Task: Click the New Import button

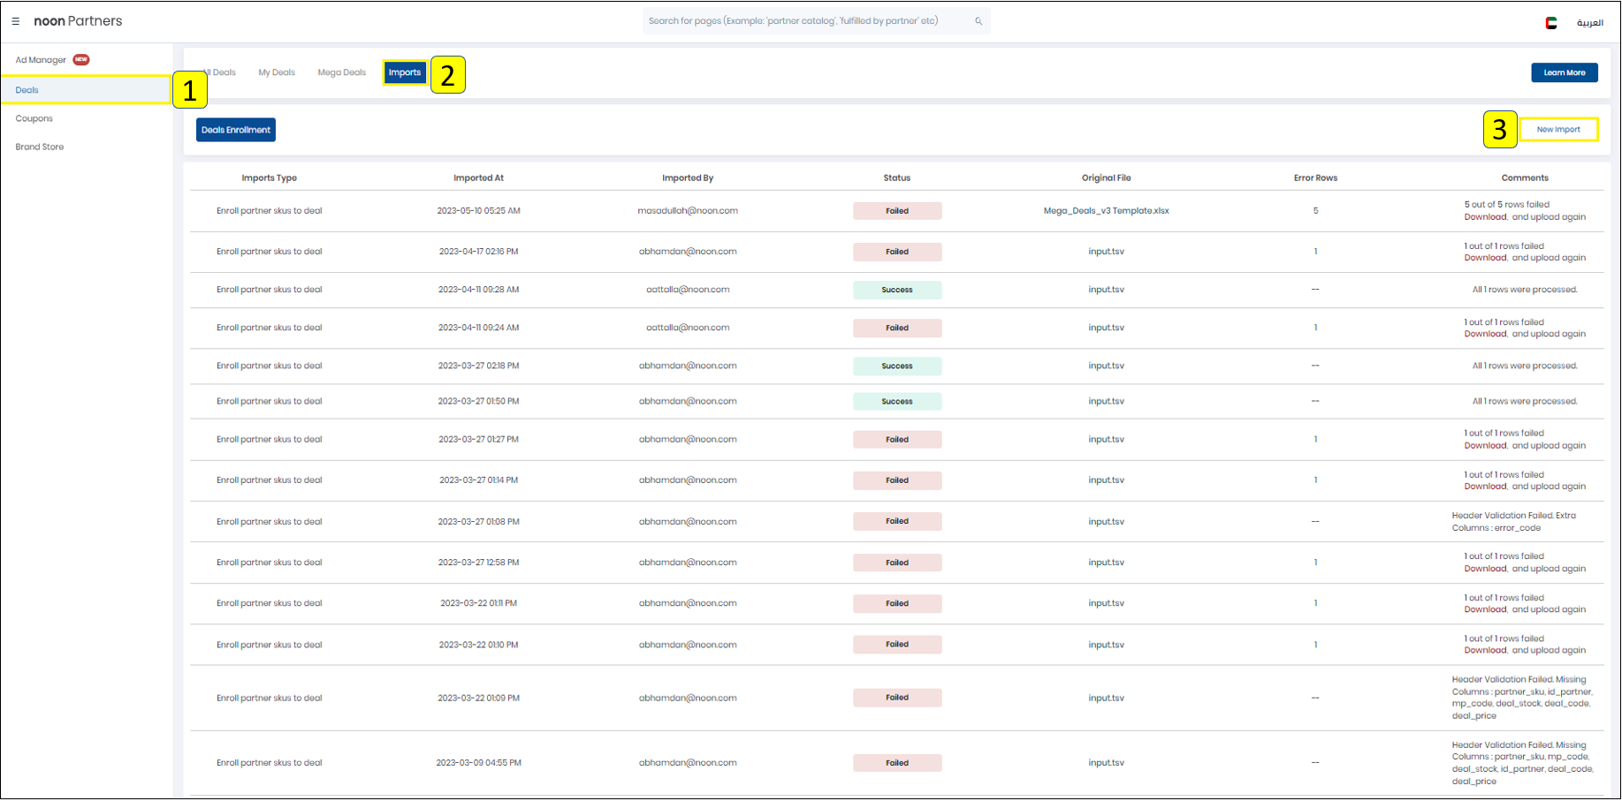Action: tap(1557, 130)
